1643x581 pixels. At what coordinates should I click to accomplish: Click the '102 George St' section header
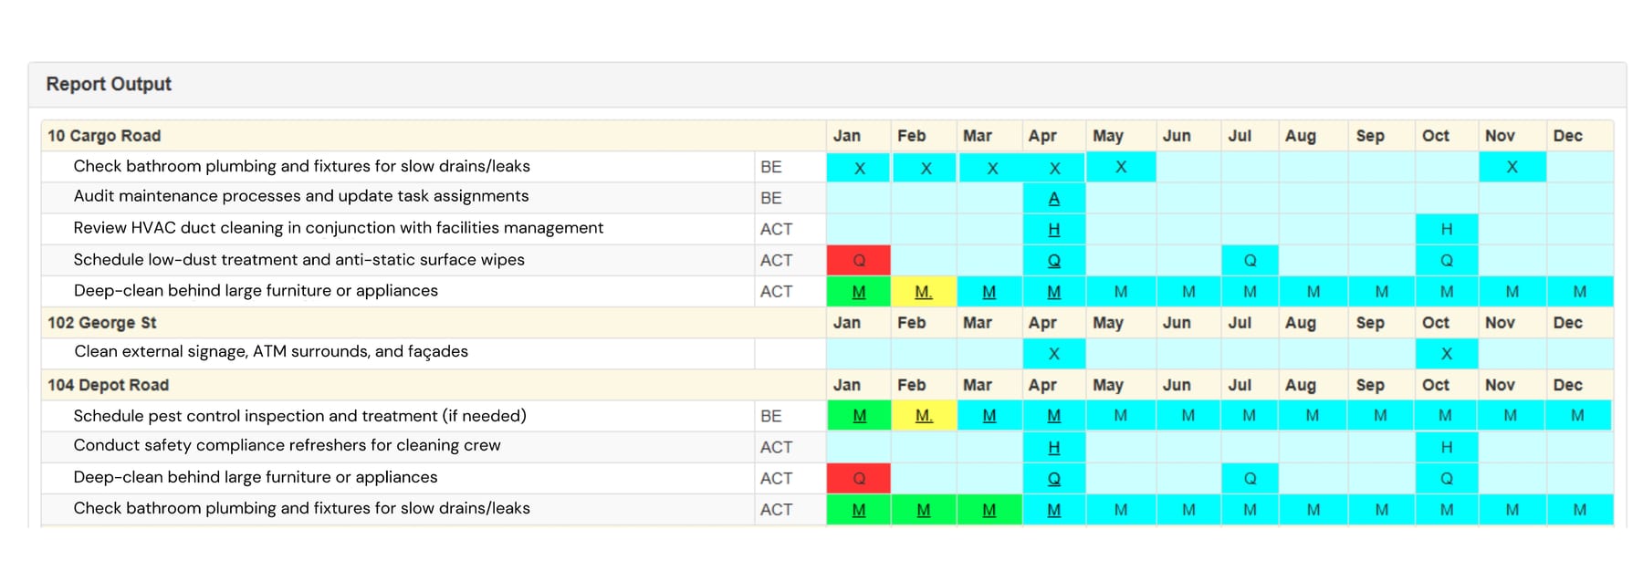[x=102, y=323]
